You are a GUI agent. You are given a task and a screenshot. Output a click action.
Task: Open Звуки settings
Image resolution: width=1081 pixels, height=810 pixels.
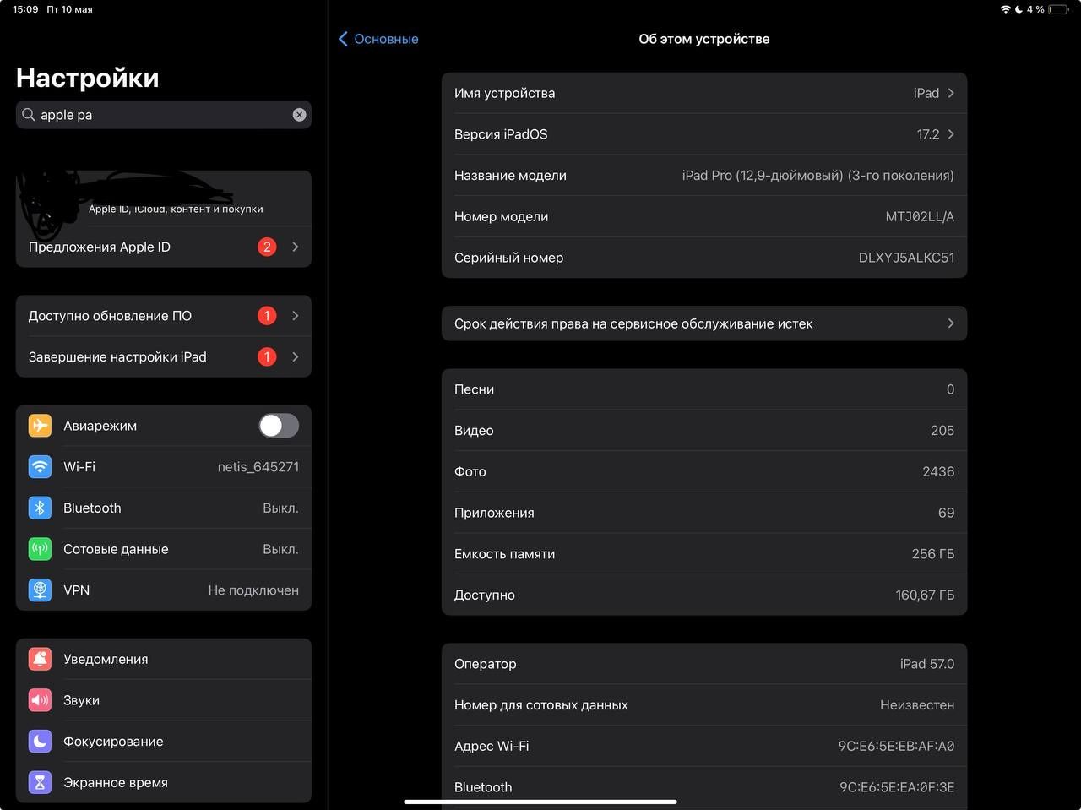coord(164,700)
